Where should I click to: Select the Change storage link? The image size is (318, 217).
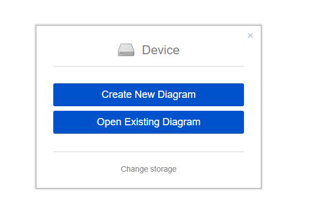click(149, 169)
